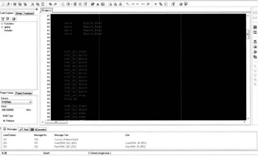Image resolution: width=258 pixels, height=156 pixels.
Task: Click the editor horizontal scrollbar thumb
Action: 56,122
